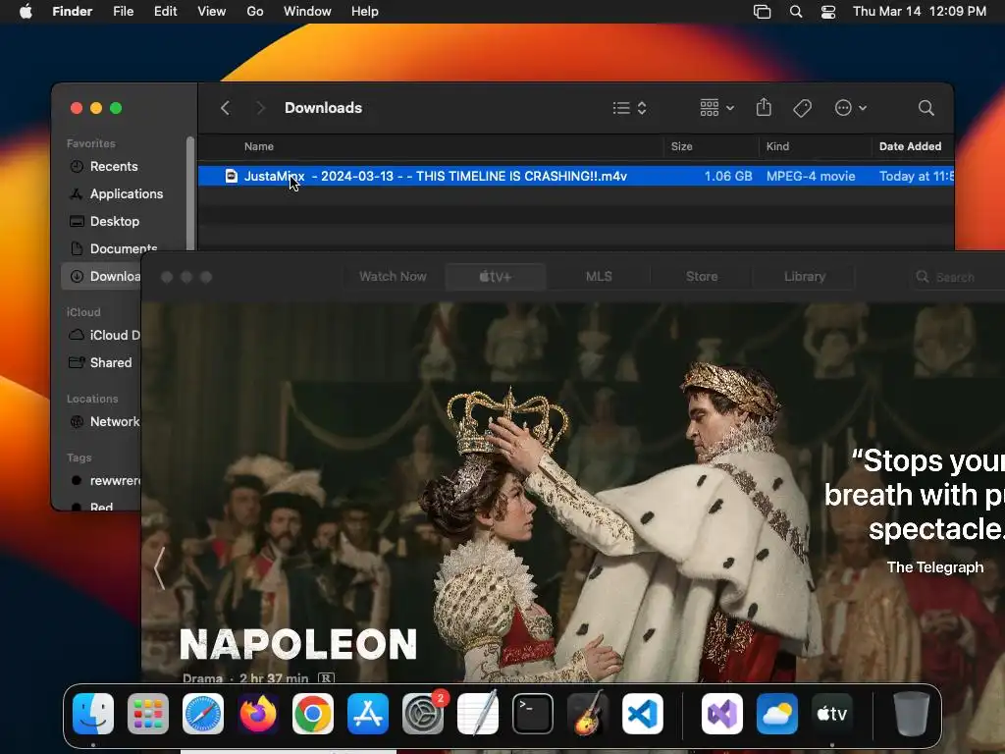1005x754 pixels.
Task: Open the Library tab in TV
Action: [x=805, y=276]
